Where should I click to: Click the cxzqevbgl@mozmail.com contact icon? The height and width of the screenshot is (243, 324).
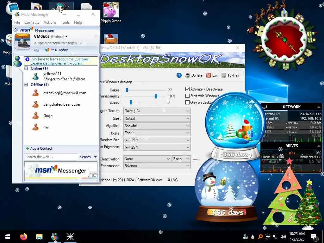[x=35, y=93]
